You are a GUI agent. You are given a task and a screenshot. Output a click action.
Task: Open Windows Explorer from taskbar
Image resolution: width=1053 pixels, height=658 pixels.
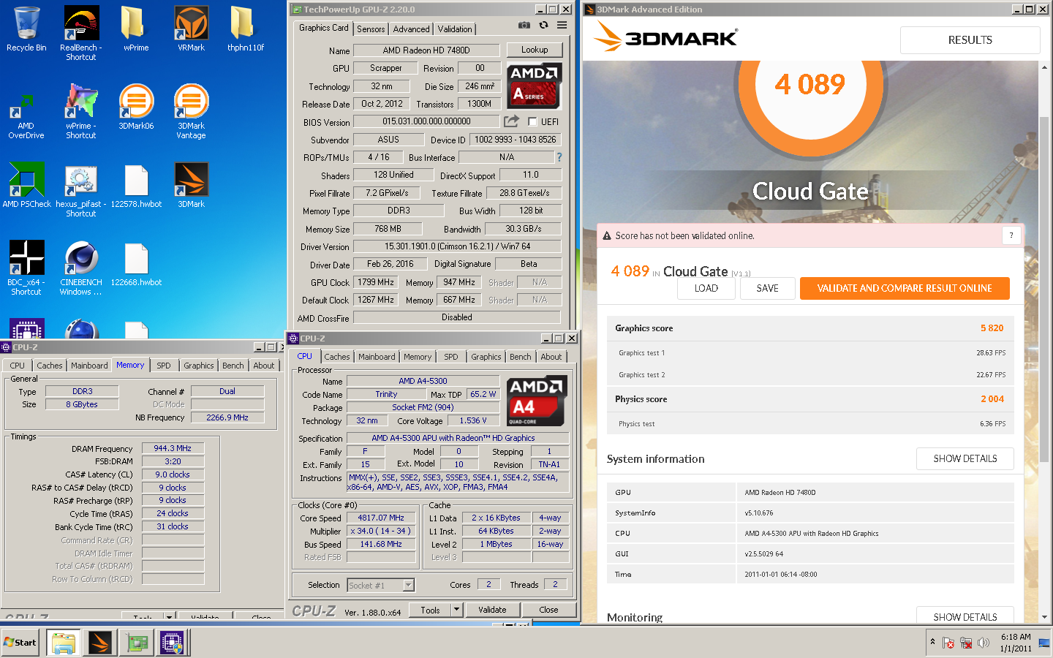(x=64, y=643)
